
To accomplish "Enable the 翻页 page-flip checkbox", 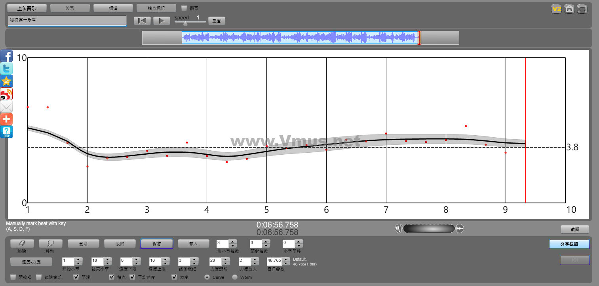I will (x=184, y=8).
